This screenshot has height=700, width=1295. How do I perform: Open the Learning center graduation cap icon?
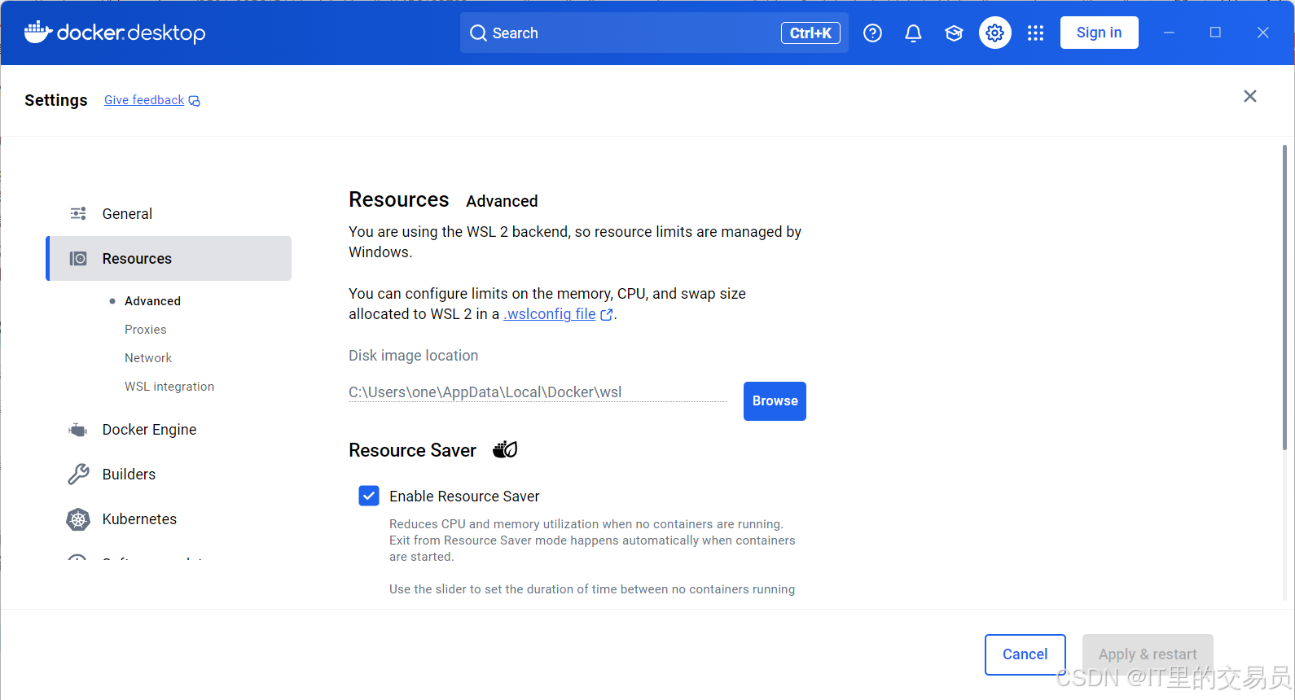pos(954,33)
